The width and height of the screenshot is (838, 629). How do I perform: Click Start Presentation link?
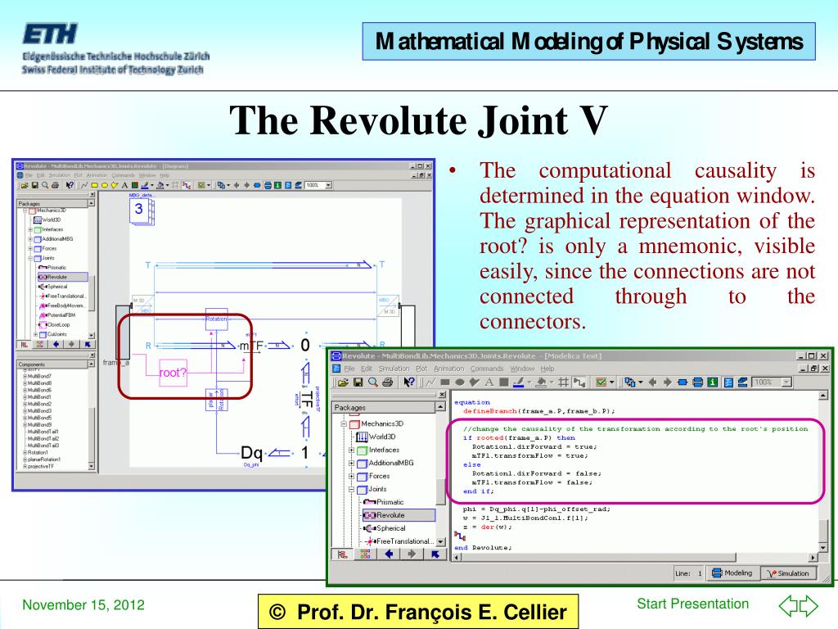(692, 604)
